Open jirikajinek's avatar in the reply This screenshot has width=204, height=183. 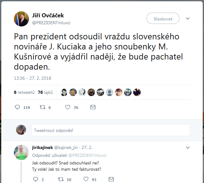point(21,153)
